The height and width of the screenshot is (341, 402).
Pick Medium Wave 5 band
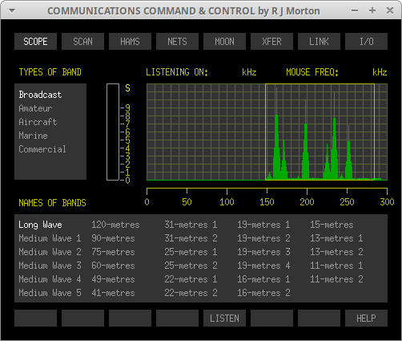click(x=50, y=293)
